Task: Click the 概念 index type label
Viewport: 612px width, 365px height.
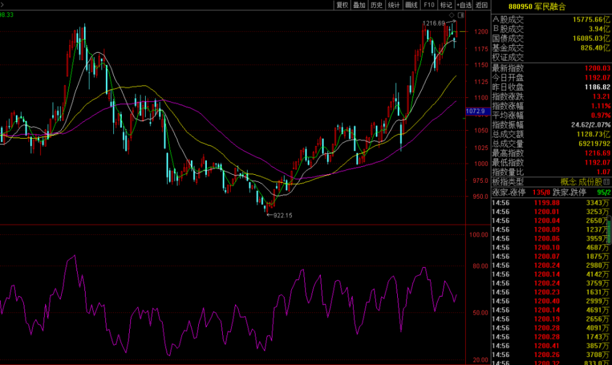Action: coord(569,182)
